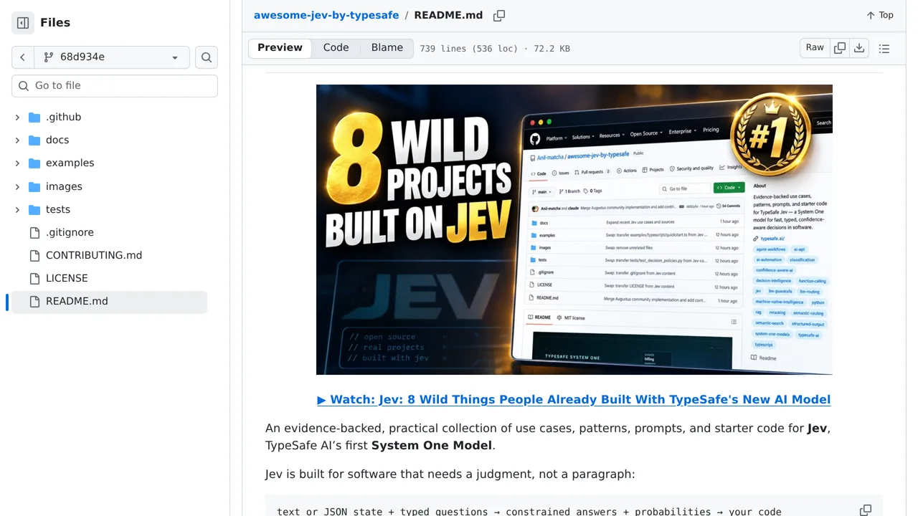This screenshot has width=918, height=516.
Task: Switch to the Code tab
Action: [x=336, y=48]
